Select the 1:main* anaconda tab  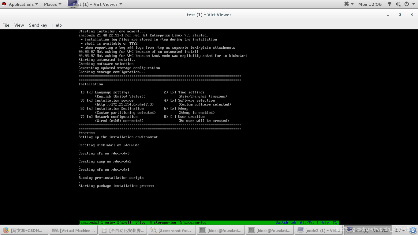108,222
